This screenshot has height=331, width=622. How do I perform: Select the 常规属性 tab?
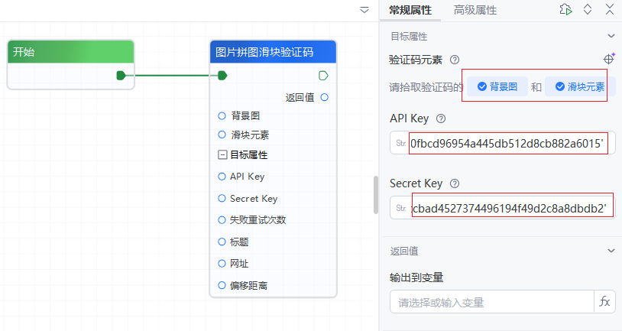[410, 10]
